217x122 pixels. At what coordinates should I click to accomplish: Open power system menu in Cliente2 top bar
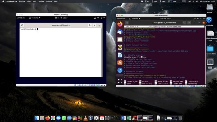click(x=102, y=18)
